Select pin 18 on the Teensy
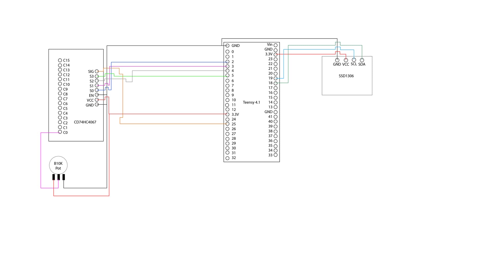 click(276, 83)
